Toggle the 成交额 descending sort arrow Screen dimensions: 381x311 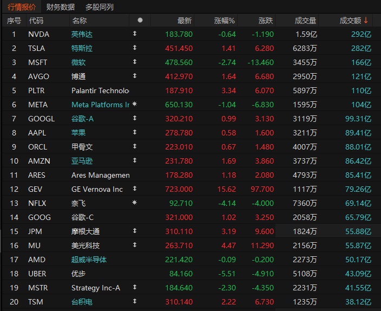tap(366, 21)
